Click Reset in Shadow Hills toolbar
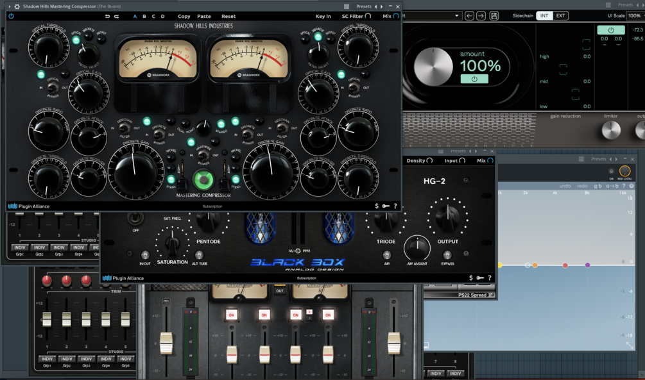The height and width of the screenshot is (380, 645). tap(228, 17)
